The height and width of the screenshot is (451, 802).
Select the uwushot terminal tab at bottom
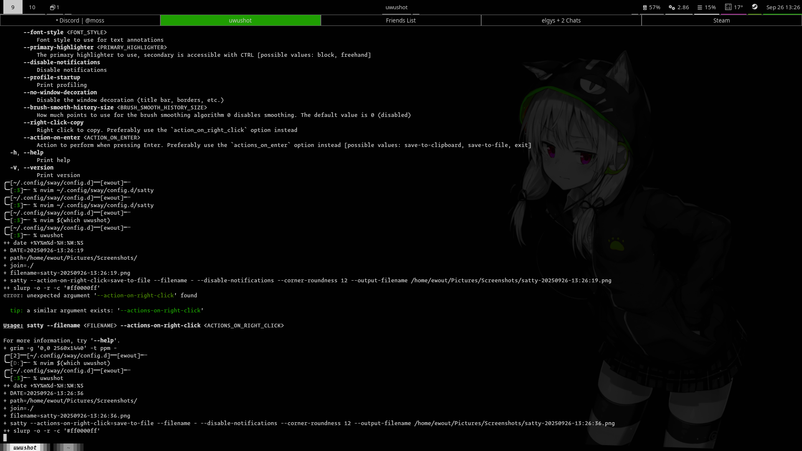pos(25,448)
